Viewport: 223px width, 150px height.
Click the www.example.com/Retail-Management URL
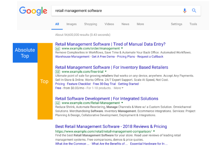click(x=91, y=103)
